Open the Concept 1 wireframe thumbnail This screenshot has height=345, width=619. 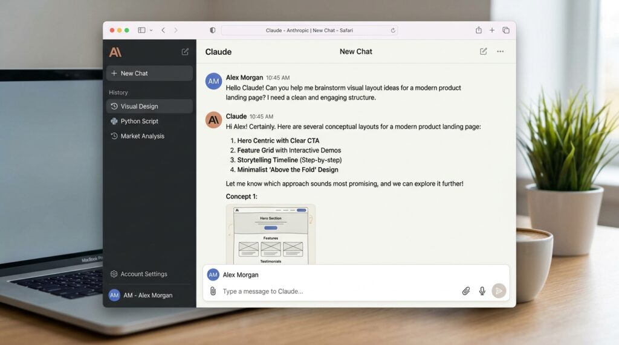click(270, 234)
